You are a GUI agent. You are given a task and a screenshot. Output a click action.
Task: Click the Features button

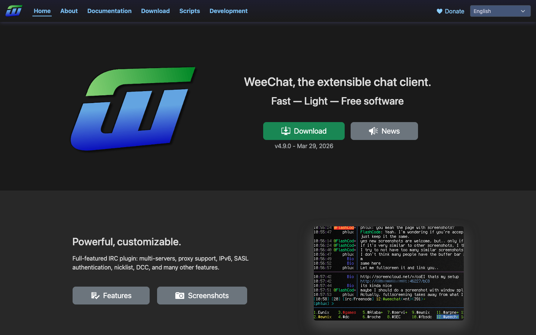pos(111,295)
